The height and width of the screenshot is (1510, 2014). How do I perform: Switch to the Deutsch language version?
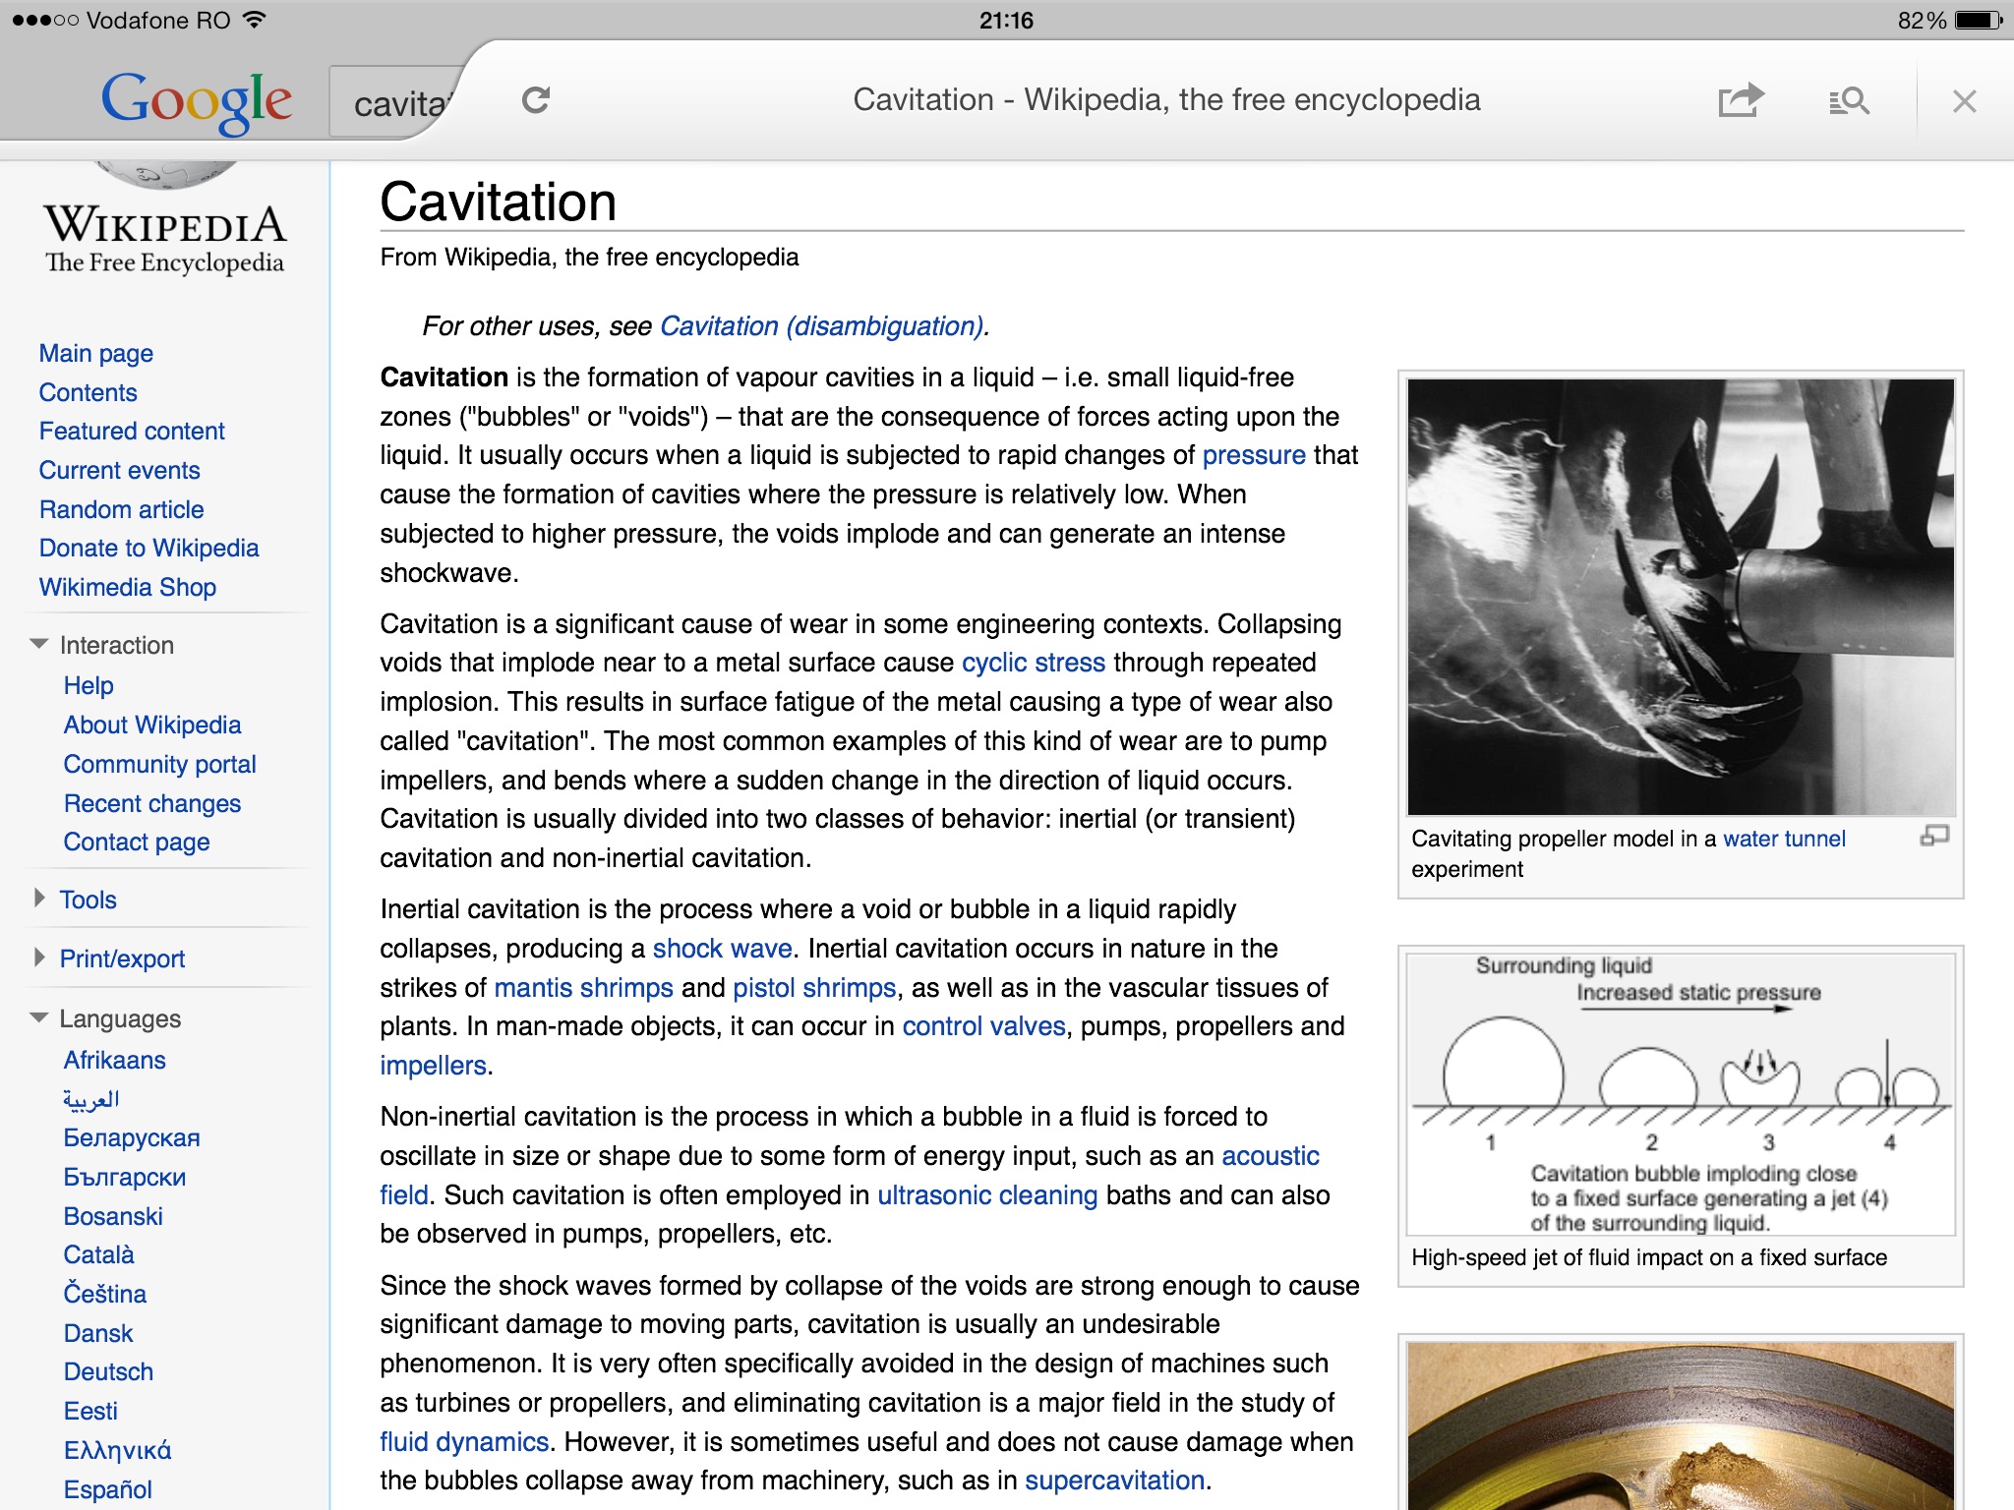108,1371
